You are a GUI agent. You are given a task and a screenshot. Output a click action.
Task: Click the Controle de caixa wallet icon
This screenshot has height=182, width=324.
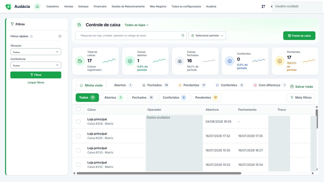click(79, 25)
